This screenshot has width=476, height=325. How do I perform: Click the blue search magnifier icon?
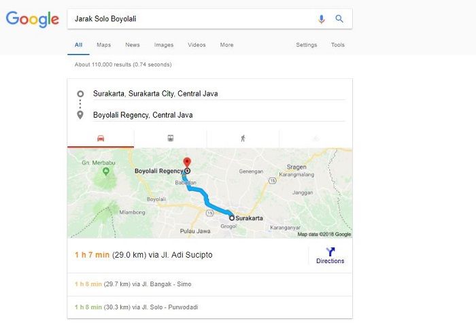pos(339,19)
